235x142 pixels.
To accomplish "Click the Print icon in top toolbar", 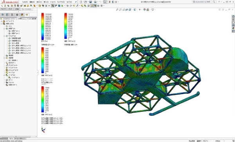I will (95, 2).
